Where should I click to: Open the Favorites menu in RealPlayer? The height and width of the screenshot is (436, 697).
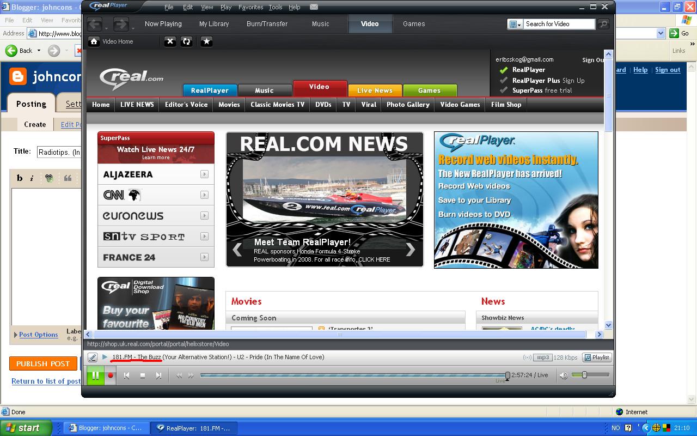[x=250, y=7]
